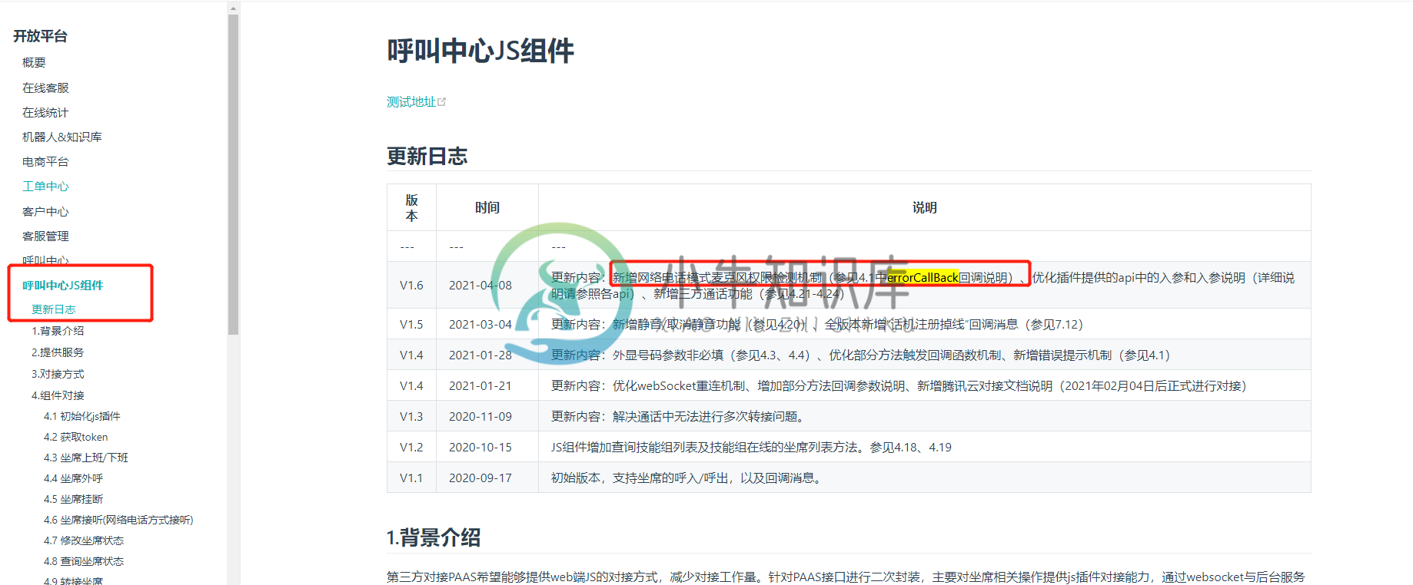Select 4.组件对接 in sidebar
The width and height of the screenshot is (1413, 585).
click(x=58, y=395)
